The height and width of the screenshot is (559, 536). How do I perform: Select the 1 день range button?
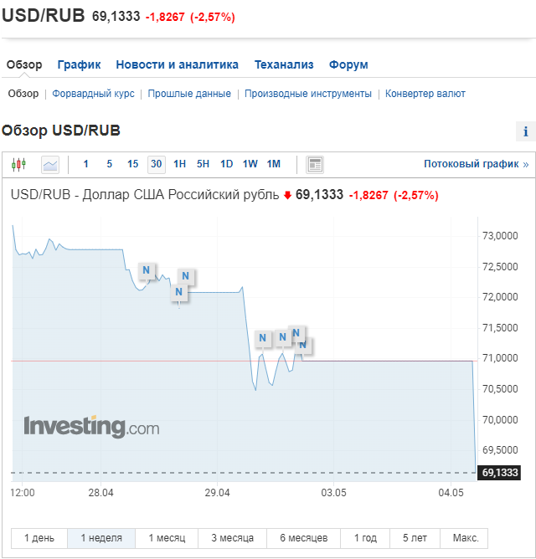coord(39,537)
